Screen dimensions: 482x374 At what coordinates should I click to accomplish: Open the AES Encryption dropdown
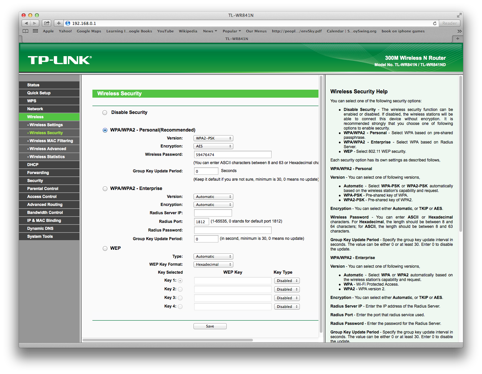[213, 146]
